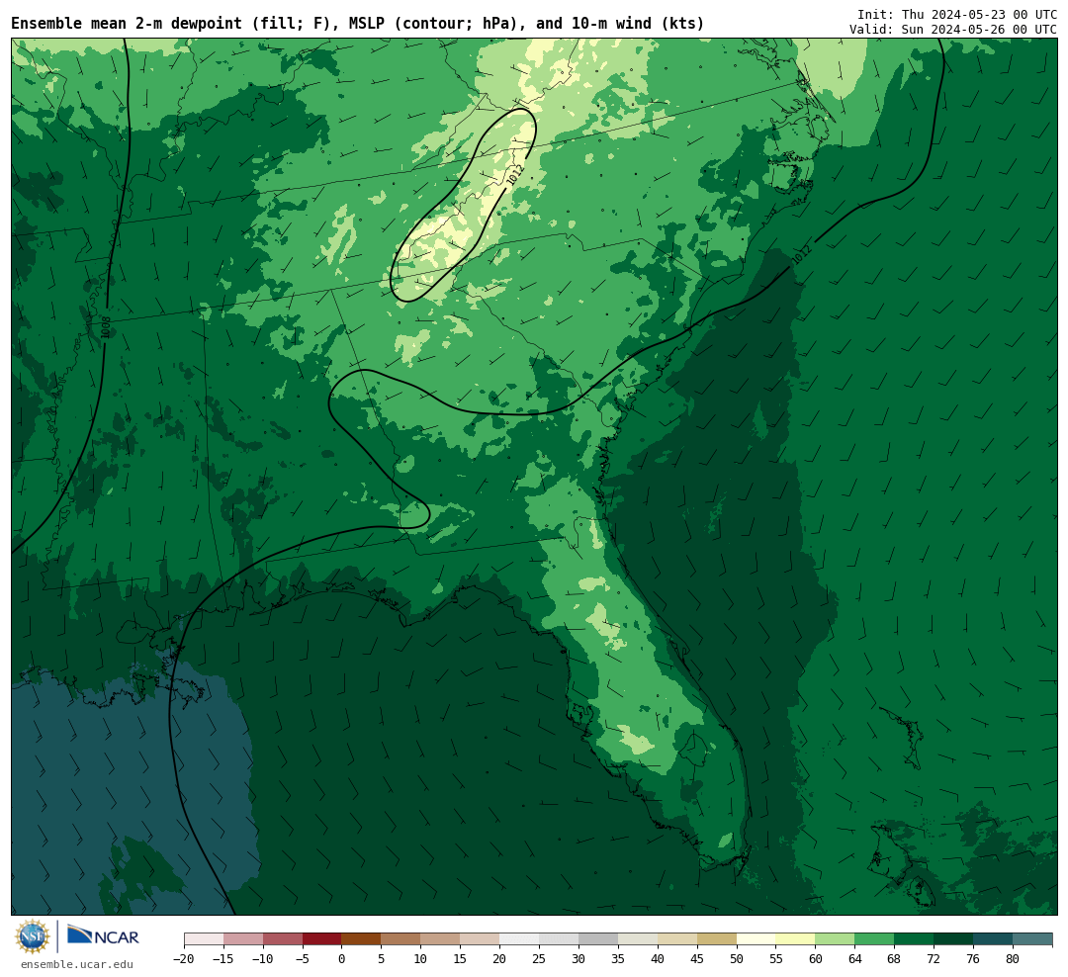
Task: Click the NCAR logo
Action: click(x=103, y=935)
